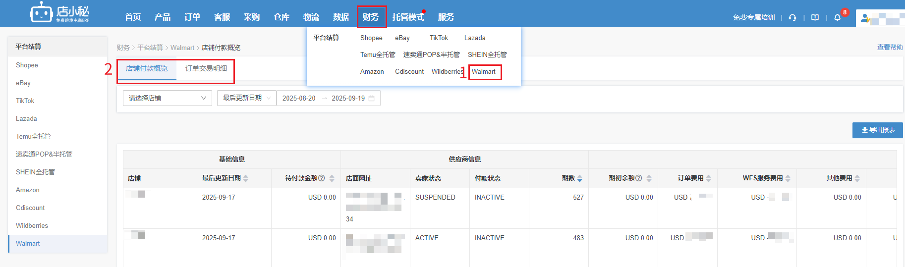Screen dimensions: 905x267
Task: Open the 物流 menu
Action: click(311, 17)
